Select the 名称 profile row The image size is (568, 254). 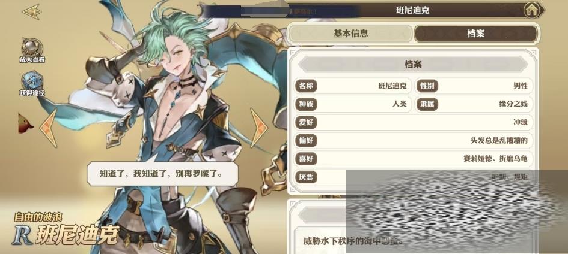point(353,86)
